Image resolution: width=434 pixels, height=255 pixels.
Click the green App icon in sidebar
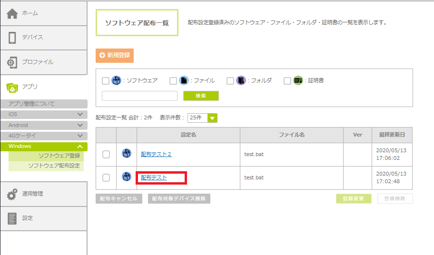click(12, 87)
